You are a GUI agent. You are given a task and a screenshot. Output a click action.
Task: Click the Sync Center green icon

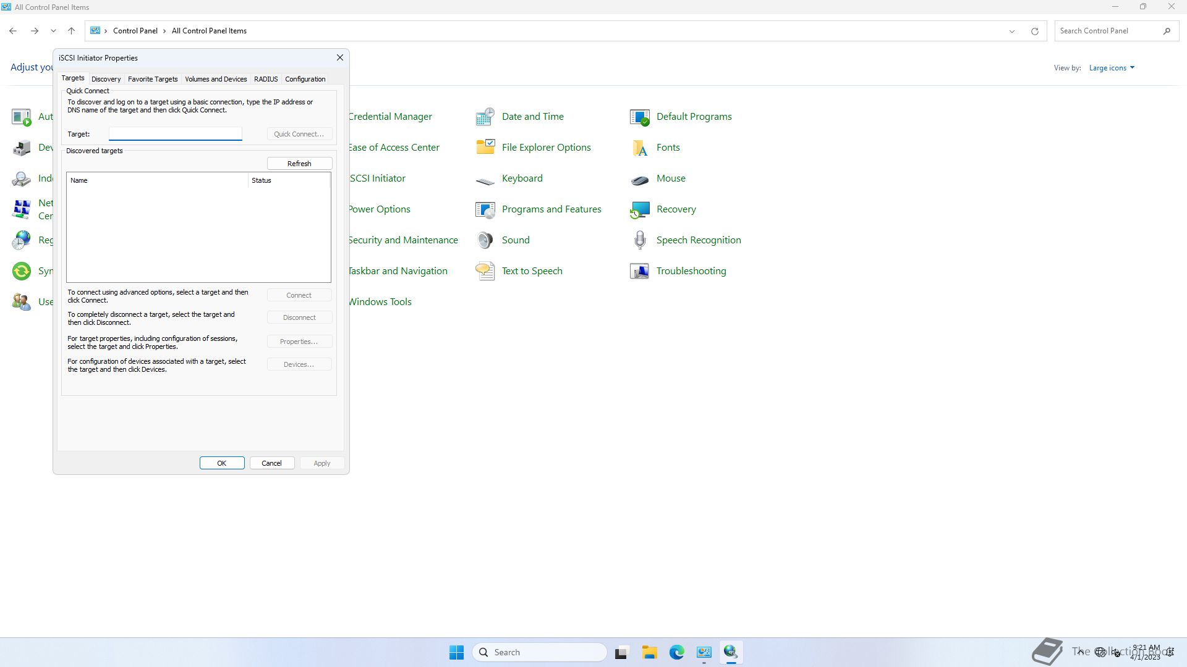click(22, 271)
